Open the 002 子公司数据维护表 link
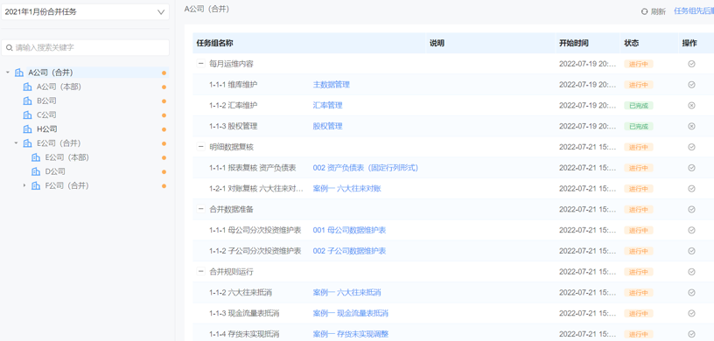Viewport: 714px width, 341px height. click(x=349, y=251)
